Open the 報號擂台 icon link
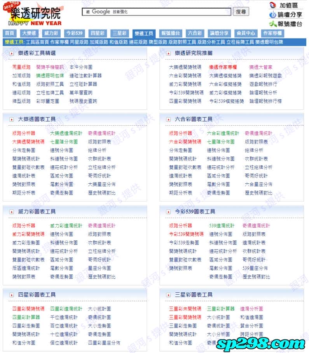309x353 pixels. pos(272,24)
